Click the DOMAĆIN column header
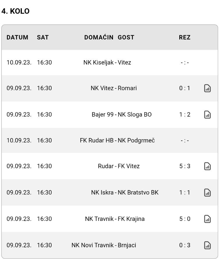This screenshot has width=221, height=259. click(x=99, y=37)
